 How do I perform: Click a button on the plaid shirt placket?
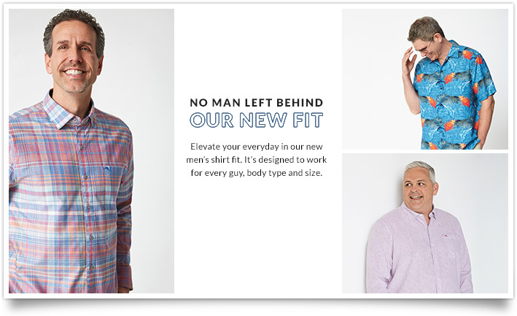(88, 207)
